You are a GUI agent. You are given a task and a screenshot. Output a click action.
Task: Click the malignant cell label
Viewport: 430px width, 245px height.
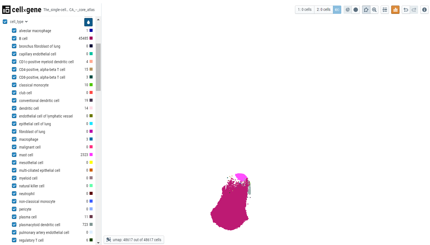point(30,147)
